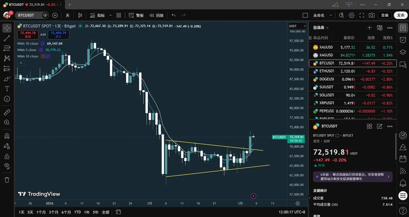This screenshot has height=217, width=409.
Task: Open the 天 interval selector
Action: tap(67, 15)
